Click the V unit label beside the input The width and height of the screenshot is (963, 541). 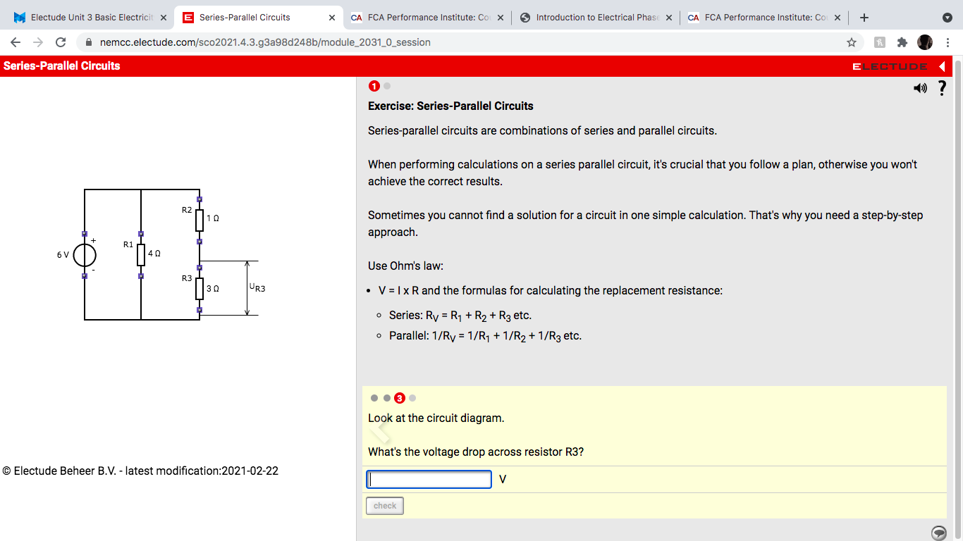tap(503, 480)
